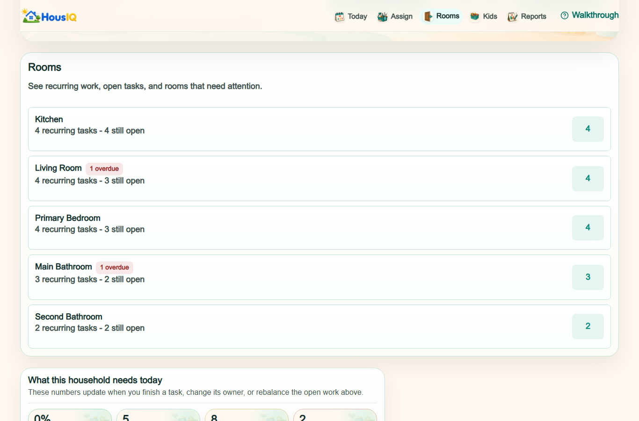Viewport: 639px width, 421px height.
Task: Click Kitchen's "4 recurring tasks - 4 still open"
Action: [90, 131]
